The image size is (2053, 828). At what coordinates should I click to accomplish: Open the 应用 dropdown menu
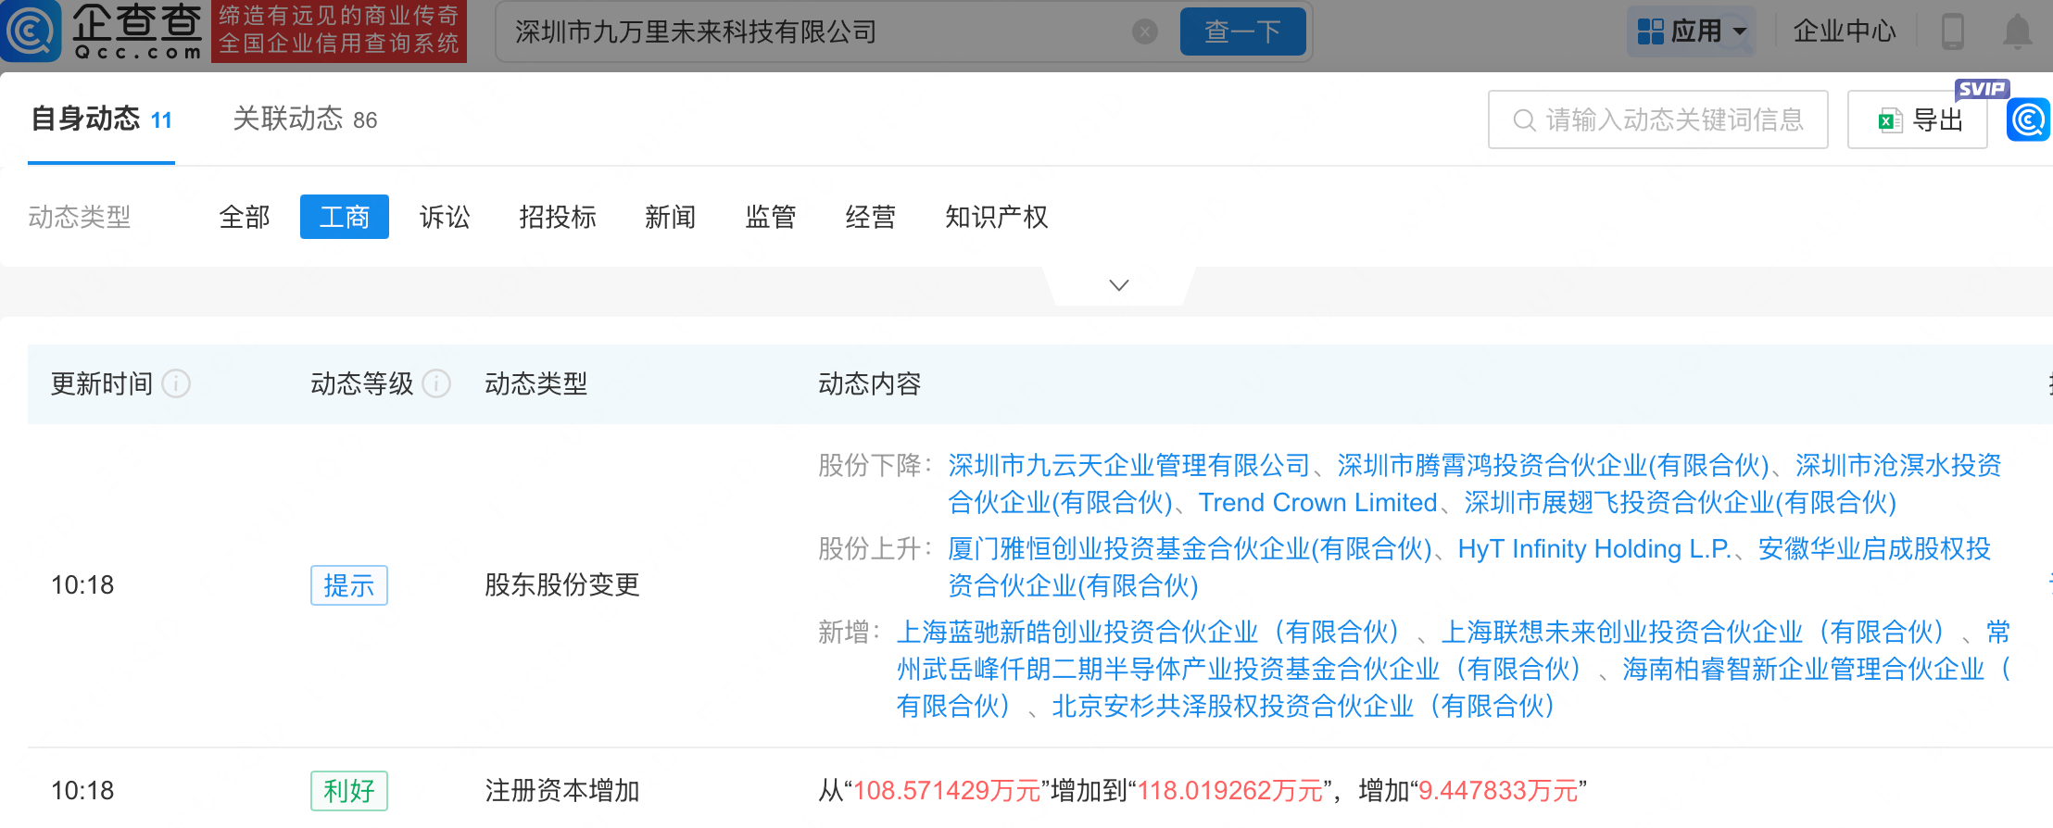(x=1691, y=31)
